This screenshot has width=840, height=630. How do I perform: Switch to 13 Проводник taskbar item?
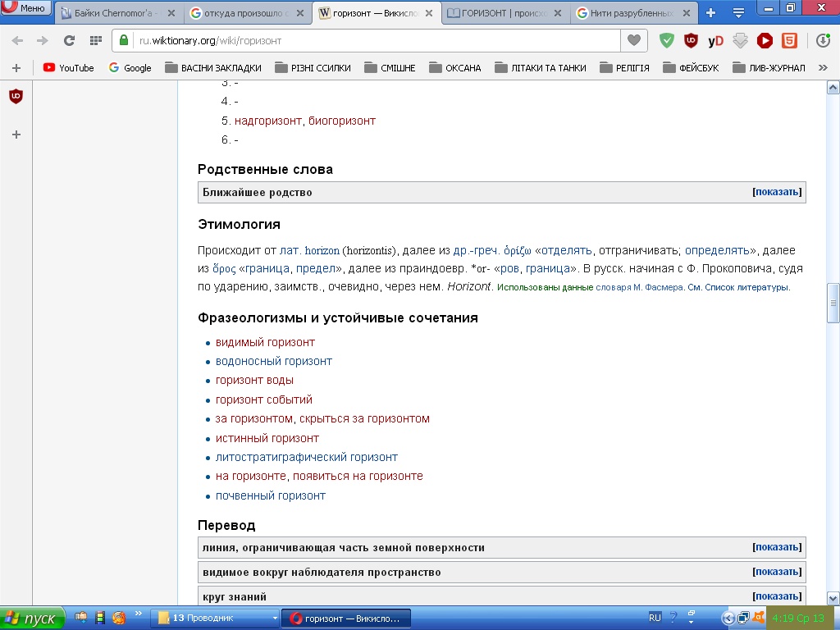216,619
